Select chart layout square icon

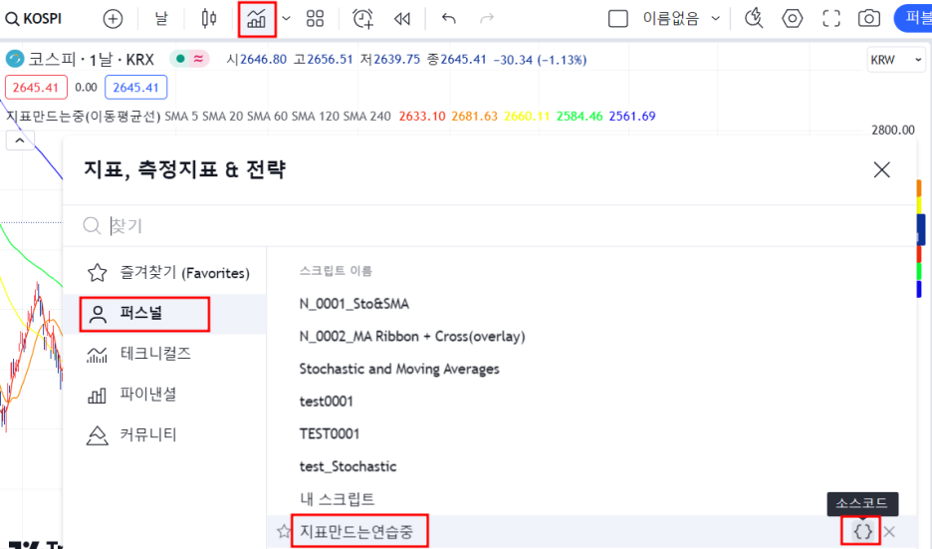coord(618,19)
